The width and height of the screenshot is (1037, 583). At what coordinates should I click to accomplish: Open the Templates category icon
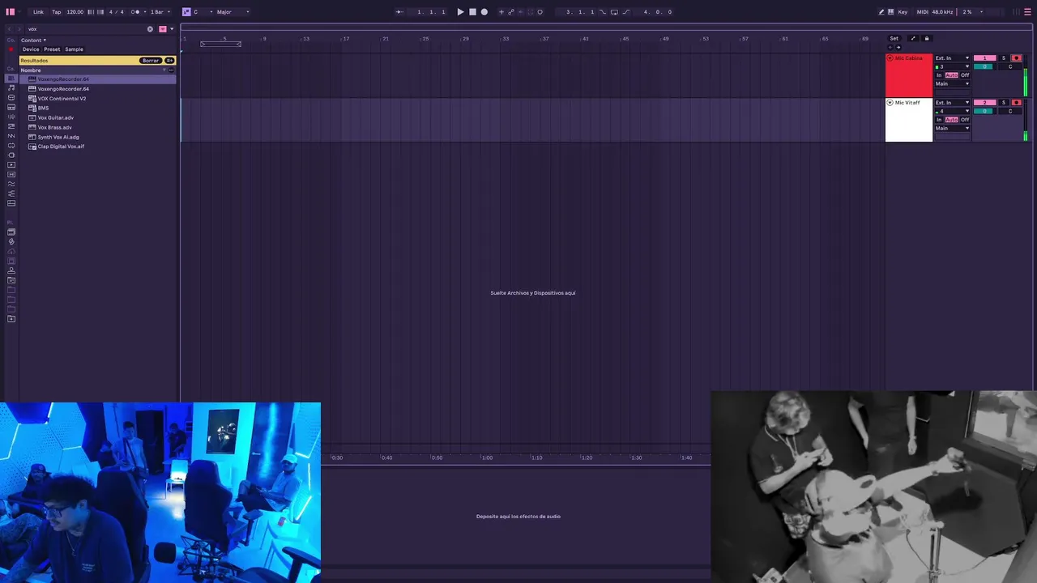pyautogui.click(x=11, y=203)
